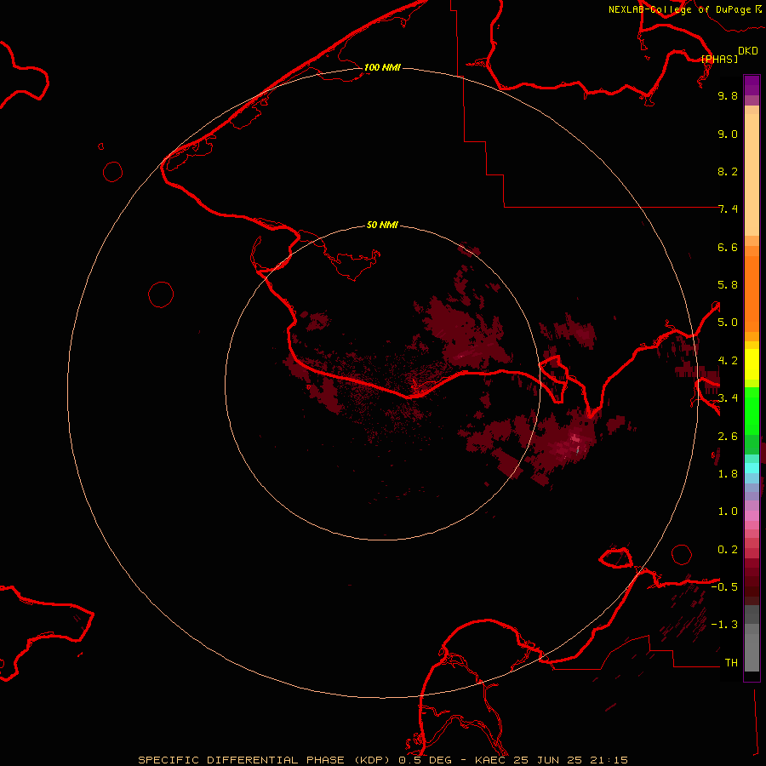Viewport: 766px width, 766px height.
Task: Pick the purple top band in color bar
Action: [752, 85]
